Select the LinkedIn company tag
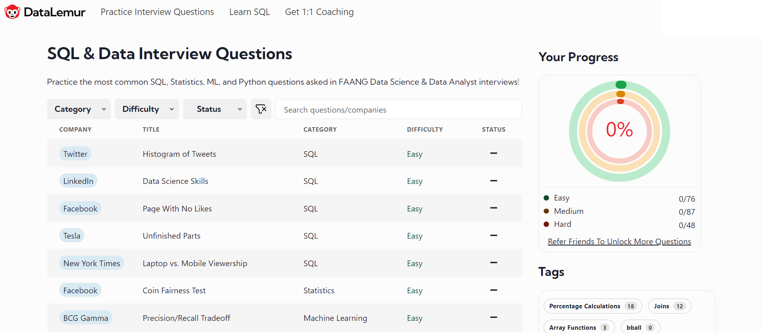Screen dimensions: 769x333 click(78, 181)
